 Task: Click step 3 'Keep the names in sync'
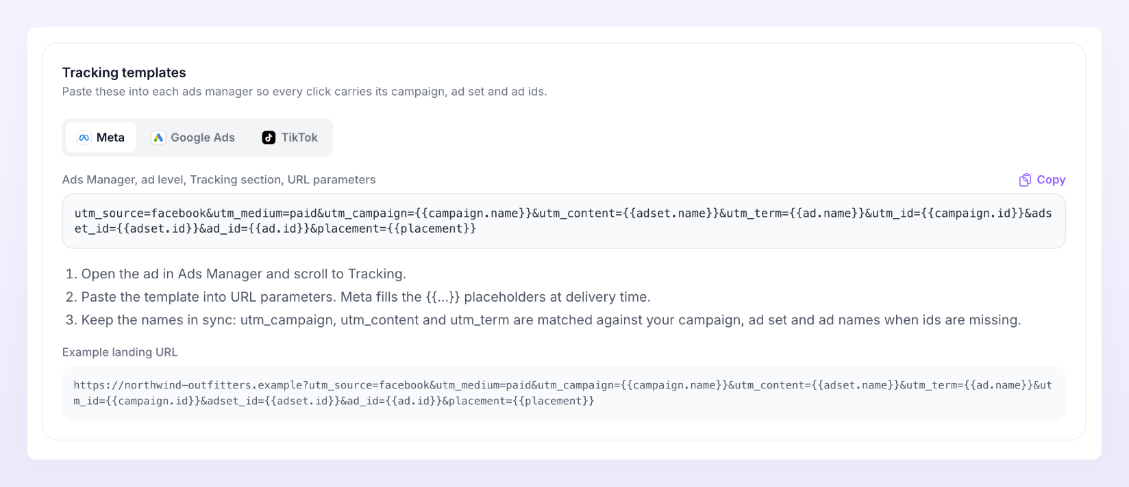551,320
